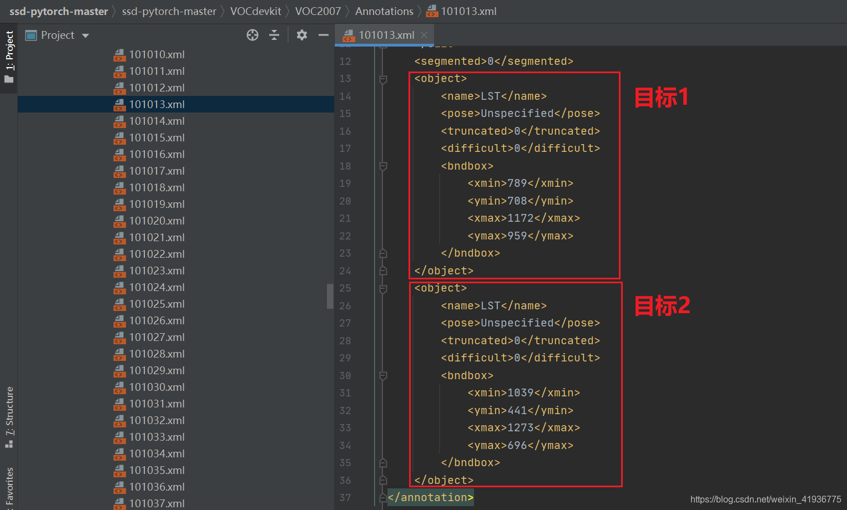Click the 101014.xml file icon
This screenshot has width=847, height=510.
(x=120, y=121)
